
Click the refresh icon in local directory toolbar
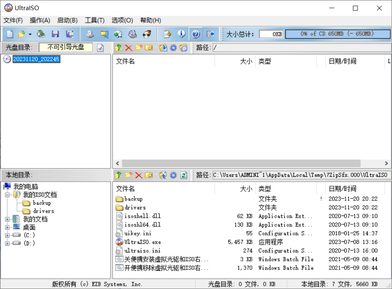pyautogui.click(x=184, y=175)
